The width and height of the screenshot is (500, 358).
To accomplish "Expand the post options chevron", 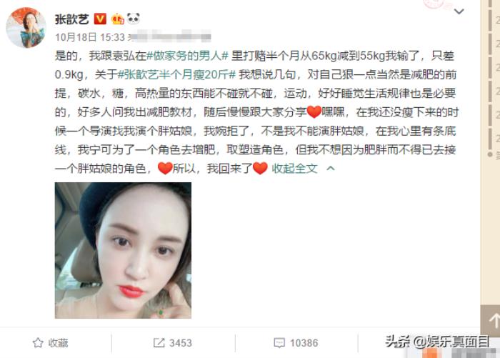I will point(459,12).
